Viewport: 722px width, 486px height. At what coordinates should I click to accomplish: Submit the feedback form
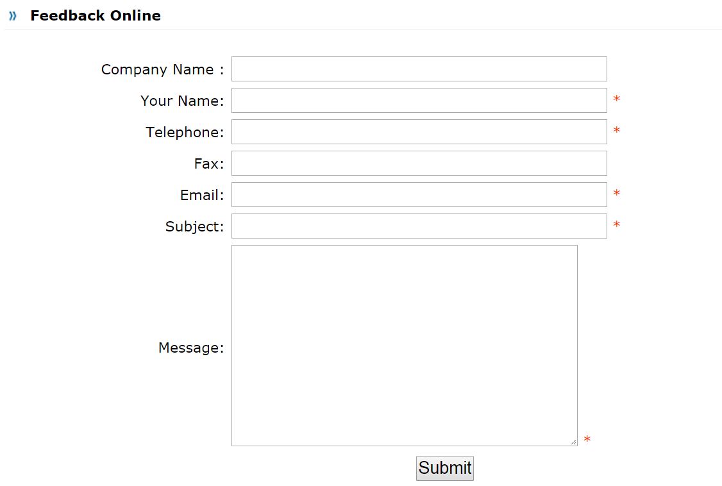tap(445, 468)
